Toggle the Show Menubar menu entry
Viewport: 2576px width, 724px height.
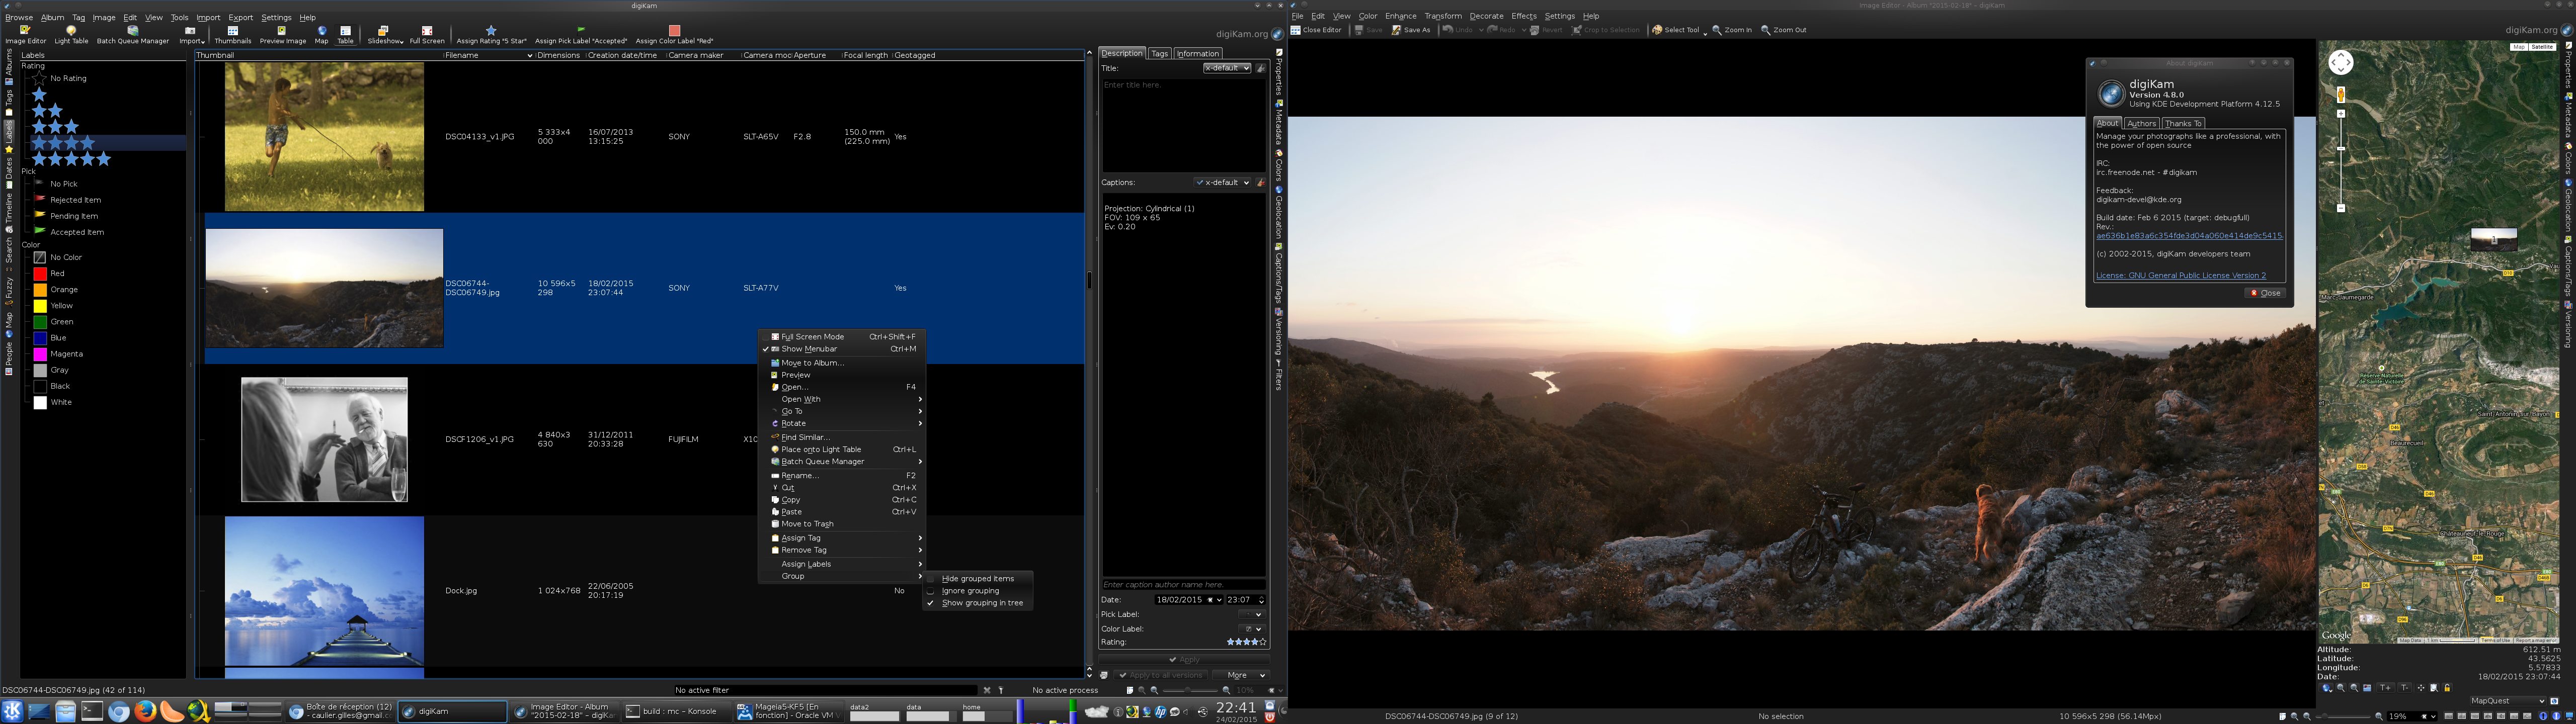(808, 349)
